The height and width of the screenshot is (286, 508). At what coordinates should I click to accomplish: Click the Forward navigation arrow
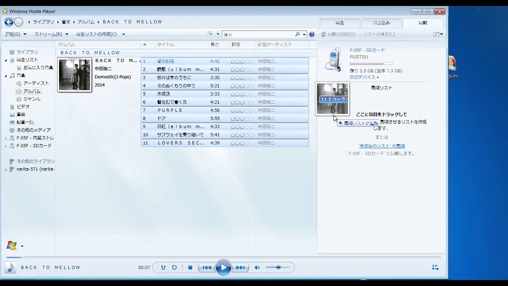click(19, 22)
